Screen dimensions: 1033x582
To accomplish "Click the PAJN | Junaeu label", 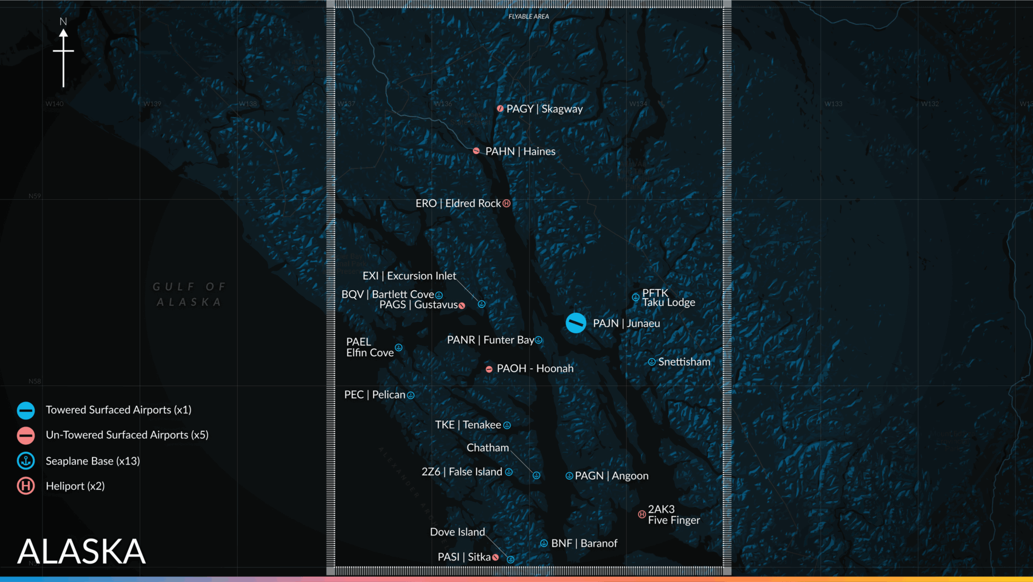I will click(626, 324).
